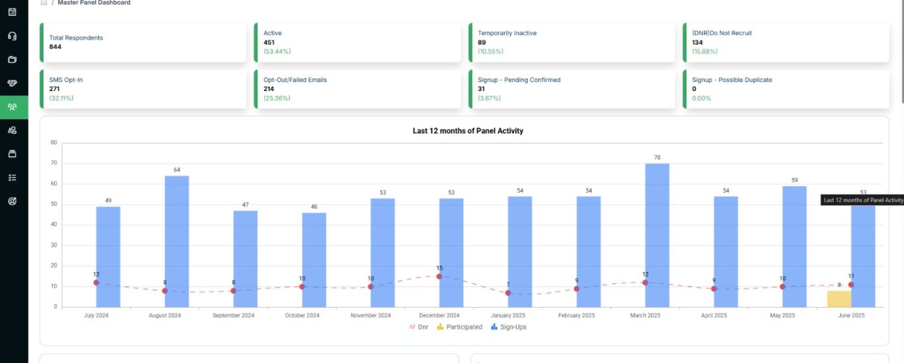Click the headset support icon in sidebar
This screenshot has width=904, height=363.
point(12,36)
